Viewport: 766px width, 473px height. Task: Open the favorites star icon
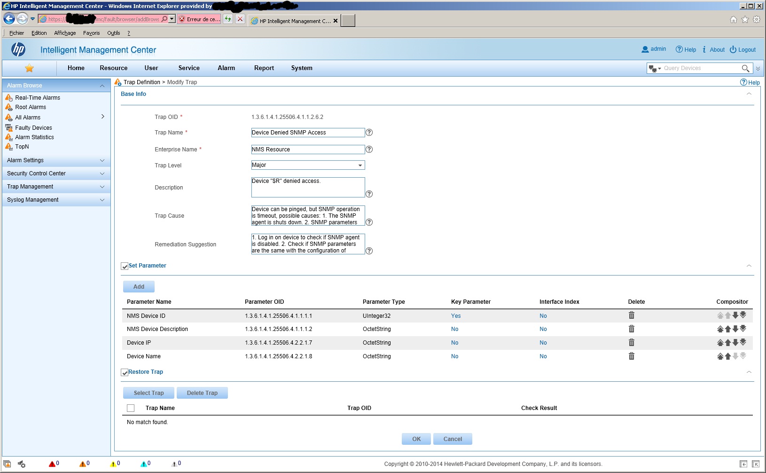pos(29,68)
